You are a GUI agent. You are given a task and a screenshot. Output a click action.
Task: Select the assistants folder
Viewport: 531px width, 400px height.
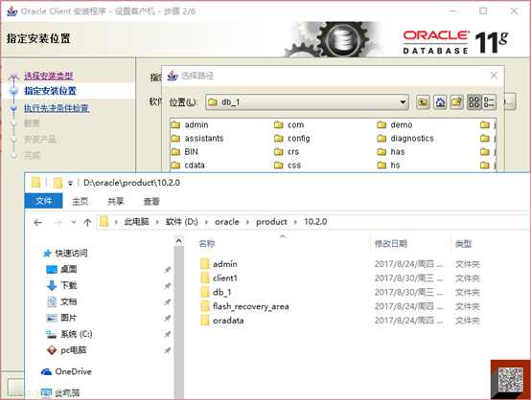197,139
